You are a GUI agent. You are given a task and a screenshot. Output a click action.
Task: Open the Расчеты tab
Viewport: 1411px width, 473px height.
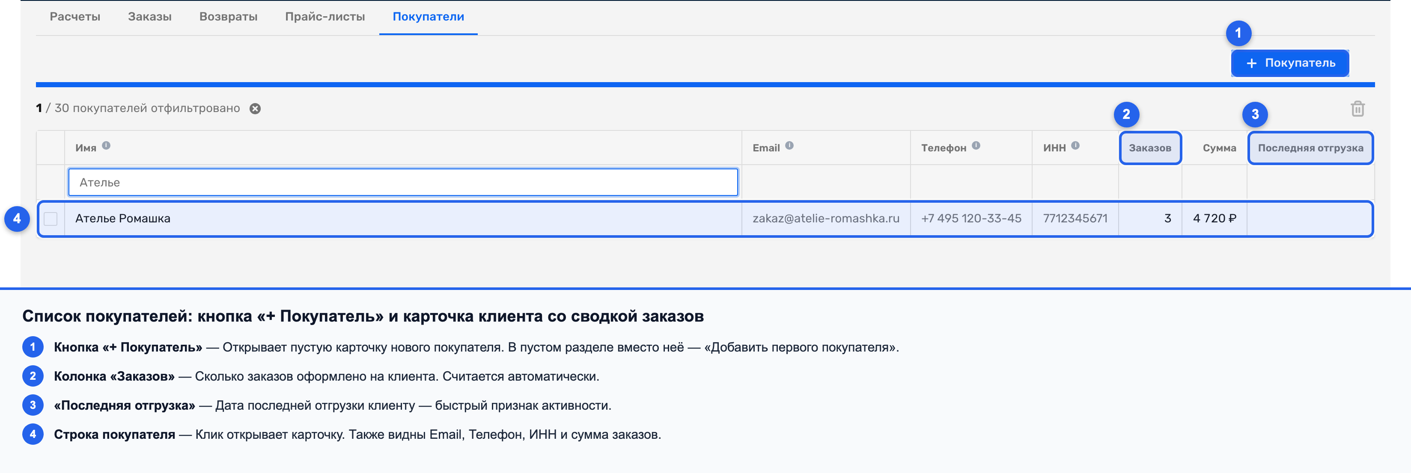tap(75, 17)
